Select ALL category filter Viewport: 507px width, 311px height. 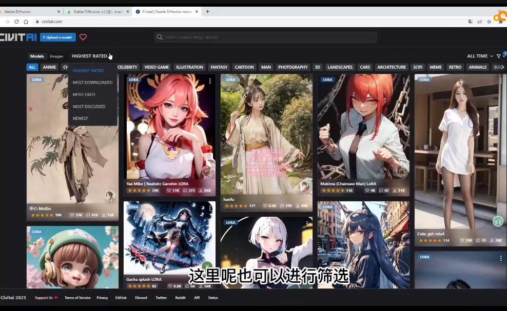(x=32, y=67)
